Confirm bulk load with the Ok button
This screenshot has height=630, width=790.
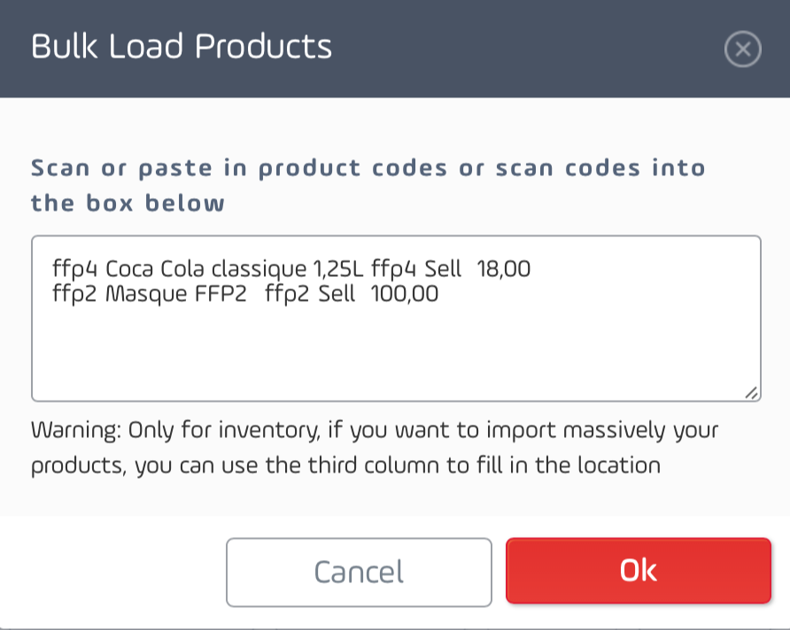pyautogui.click(x=639, y=571)
